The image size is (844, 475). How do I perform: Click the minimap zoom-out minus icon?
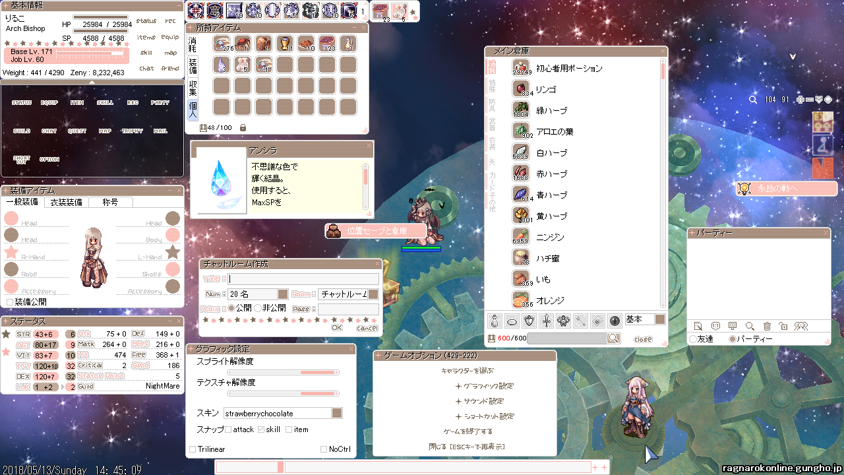[810, 100]
